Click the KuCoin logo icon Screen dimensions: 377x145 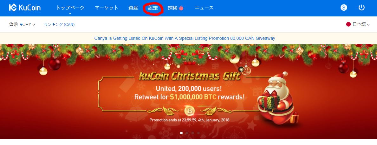[13, 8]
